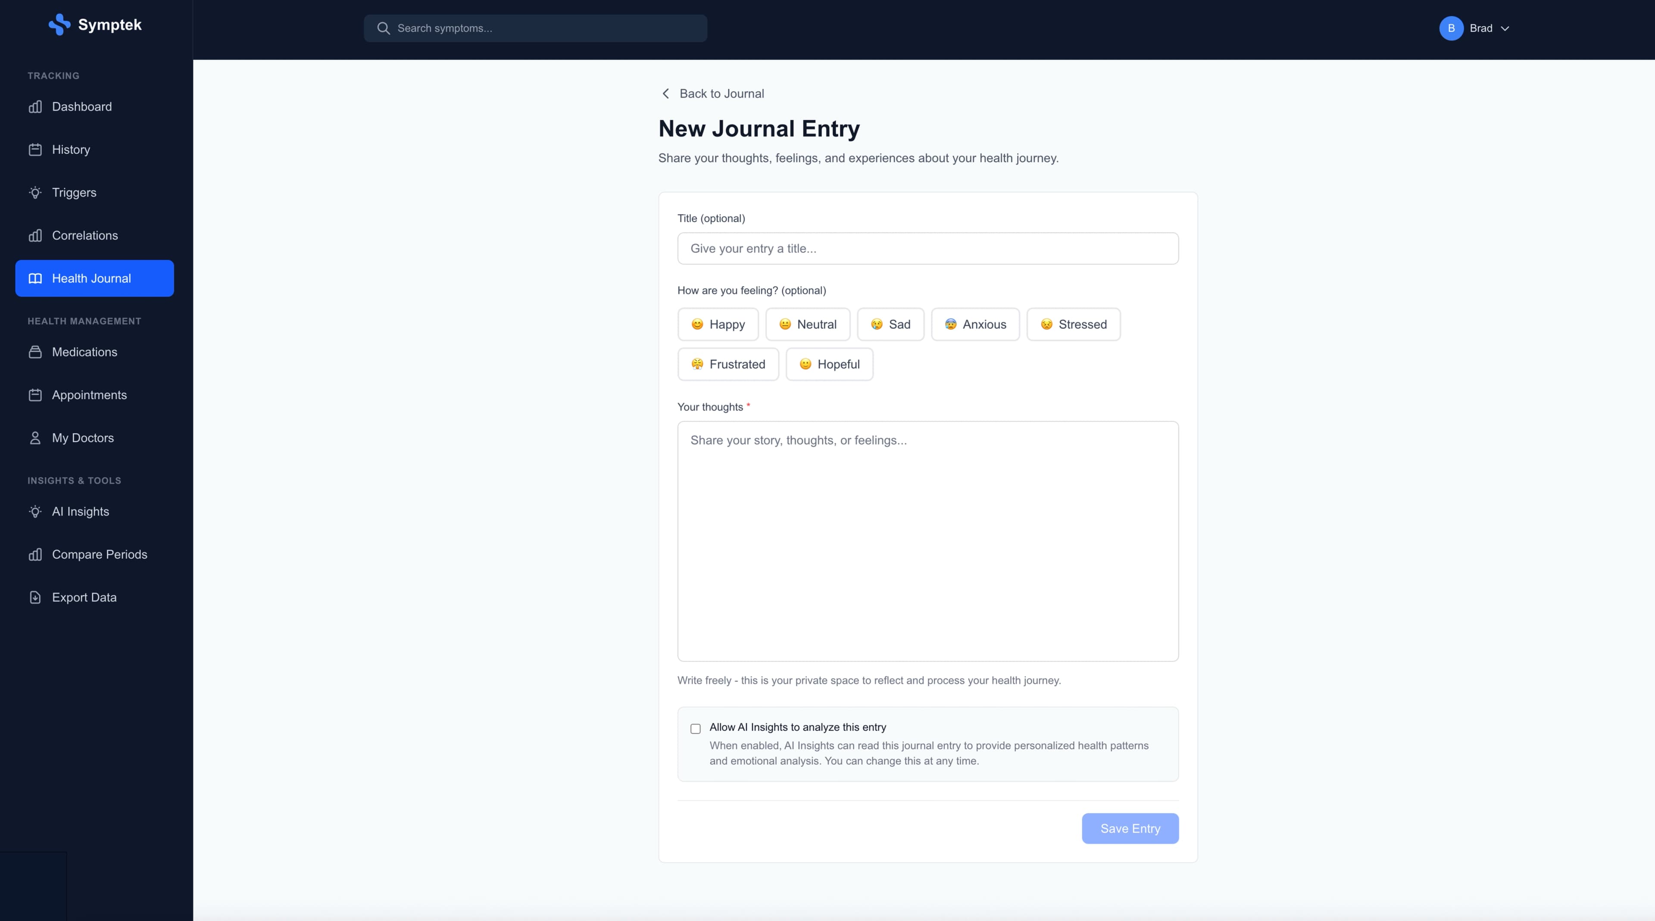This screenshot has width=1655, height=921.
Task: Click the History calendar icon
Action: click(35, 150)
